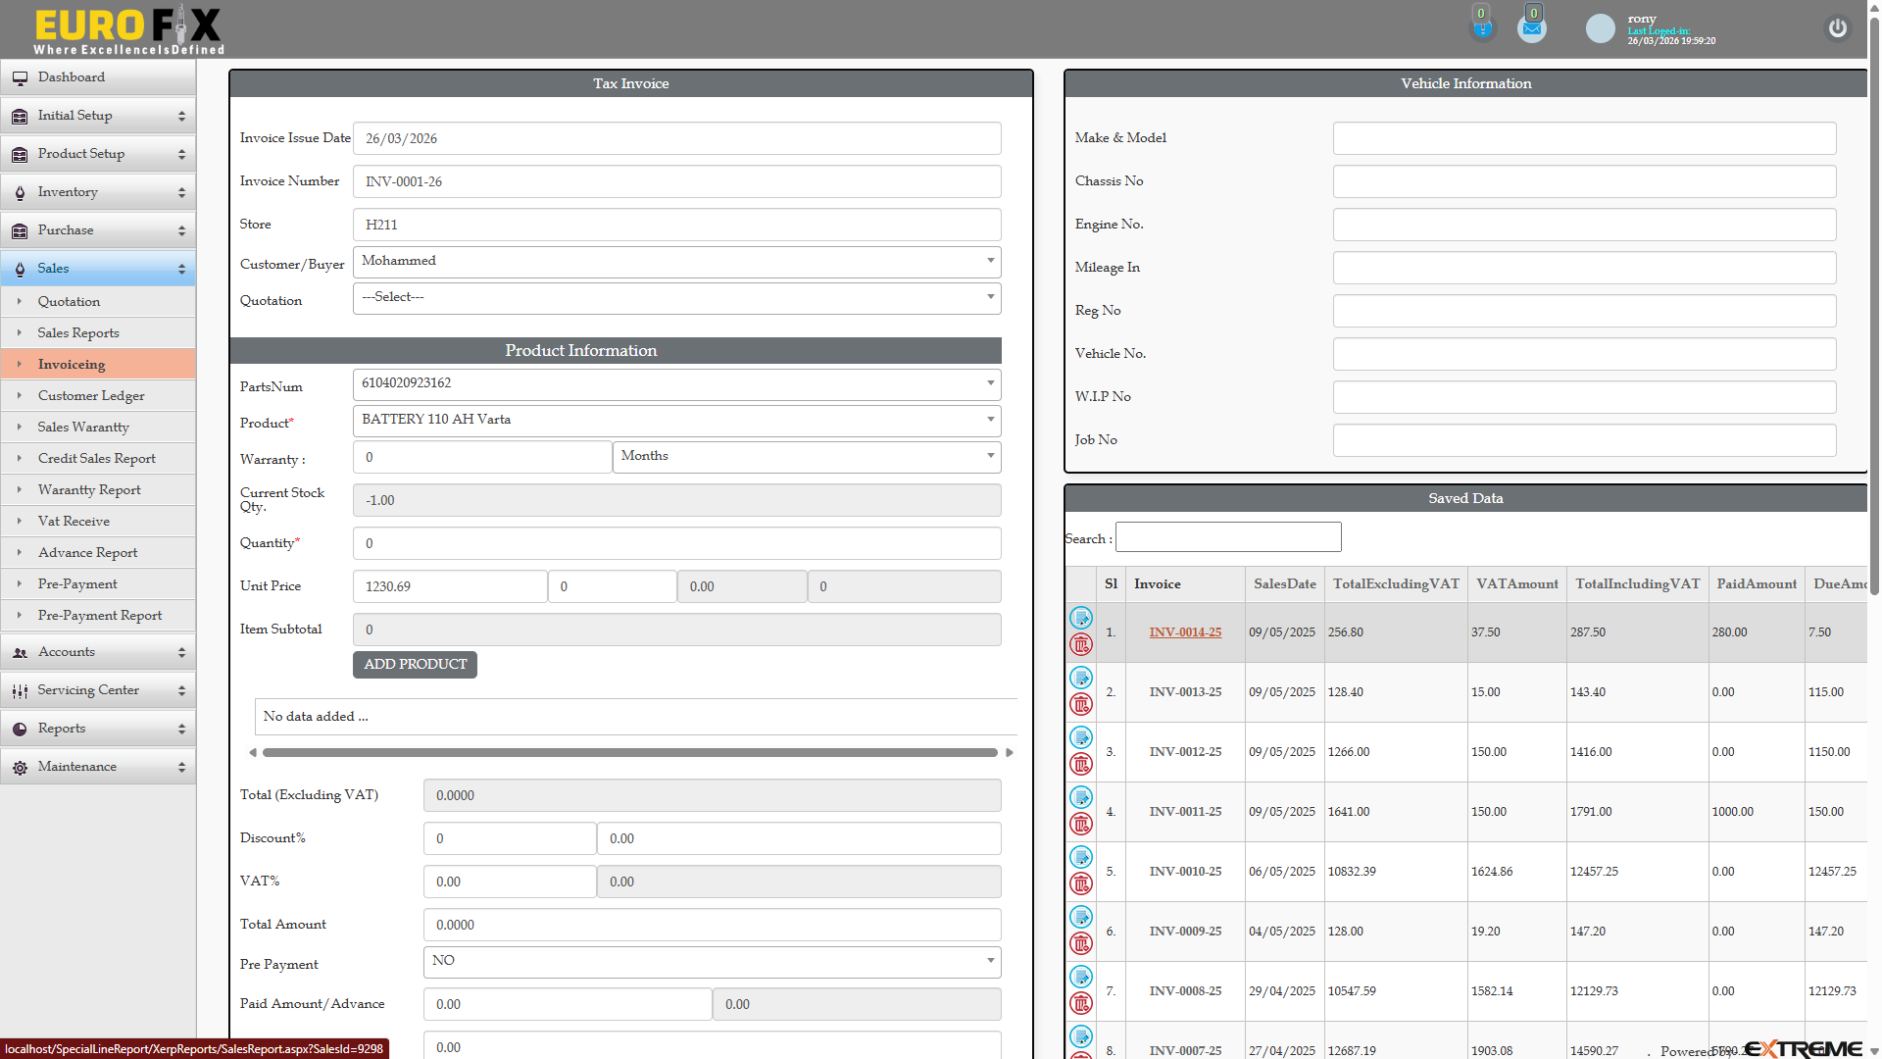Click rony's profile avatar icon
Viewport: 1882px width, 1059px height.
(1600, 28)
